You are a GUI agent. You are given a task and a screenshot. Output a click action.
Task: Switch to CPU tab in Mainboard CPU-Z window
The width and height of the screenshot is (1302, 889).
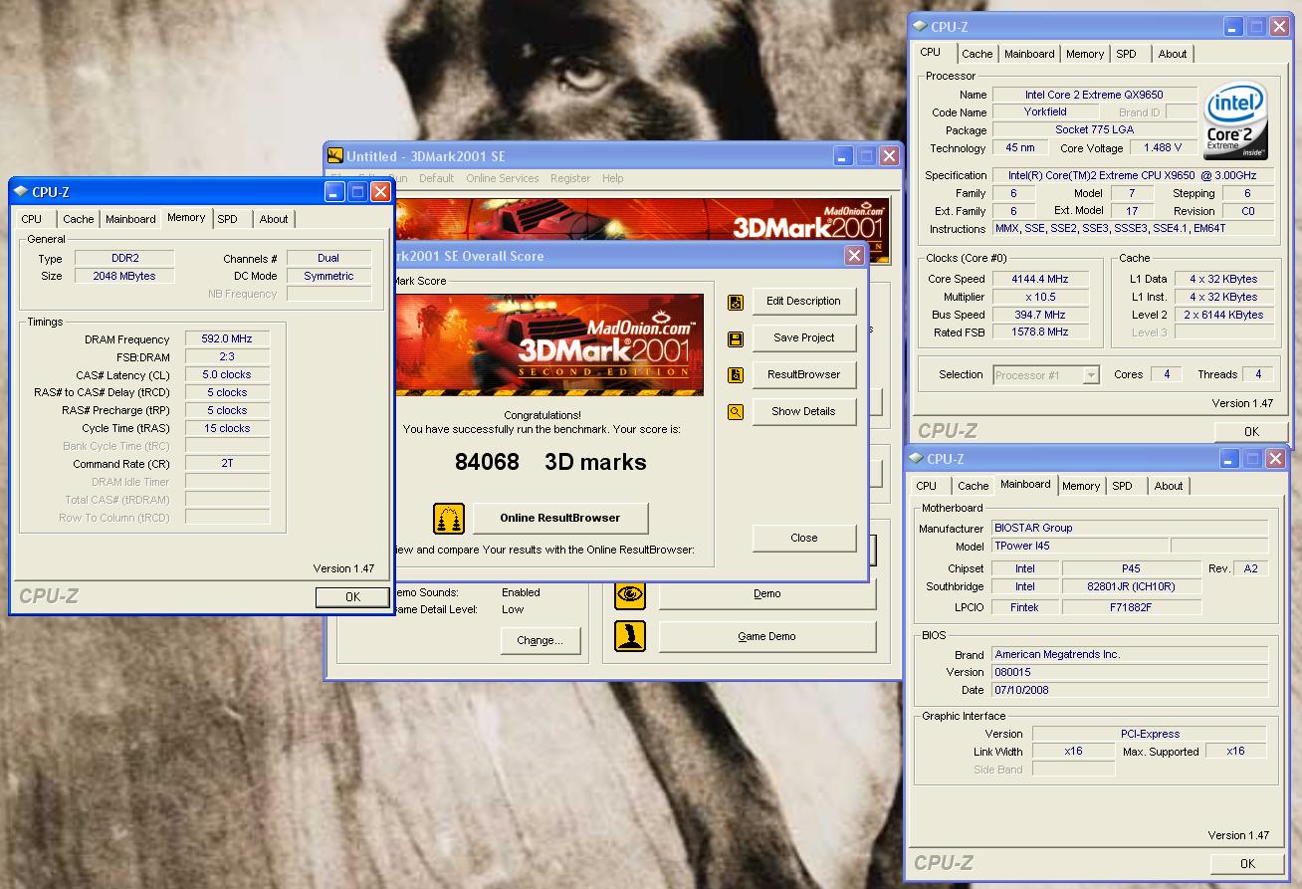pos(927,486)
